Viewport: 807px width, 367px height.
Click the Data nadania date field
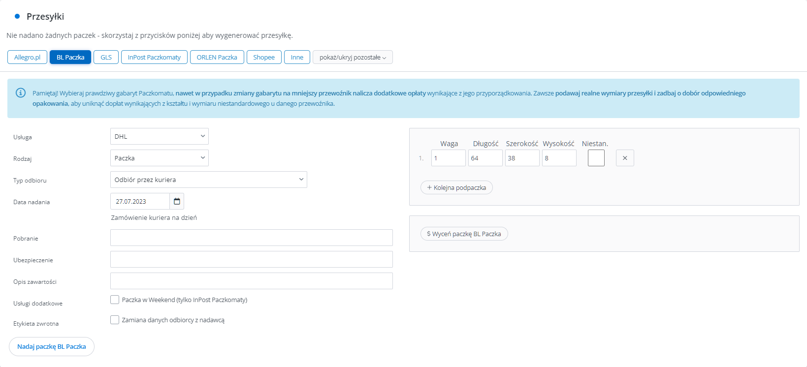click(140, 201)
